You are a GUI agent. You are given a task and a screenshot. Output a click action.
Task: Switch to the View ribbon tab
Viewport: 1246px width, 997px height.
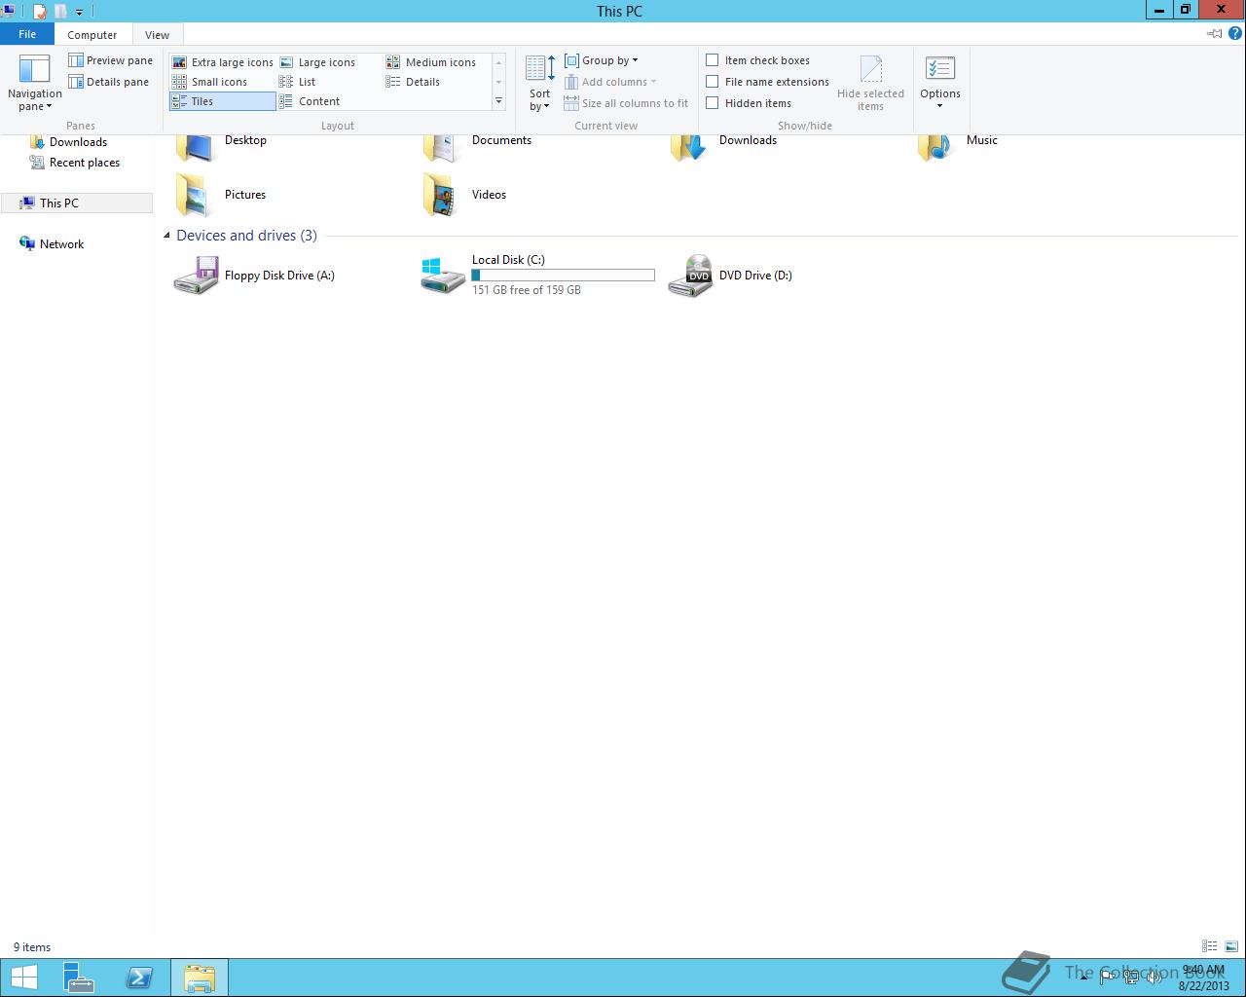coord(157,35)
